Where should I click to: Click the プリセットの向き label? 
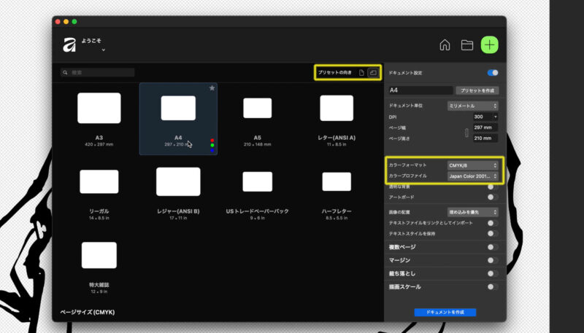(335, 72)
